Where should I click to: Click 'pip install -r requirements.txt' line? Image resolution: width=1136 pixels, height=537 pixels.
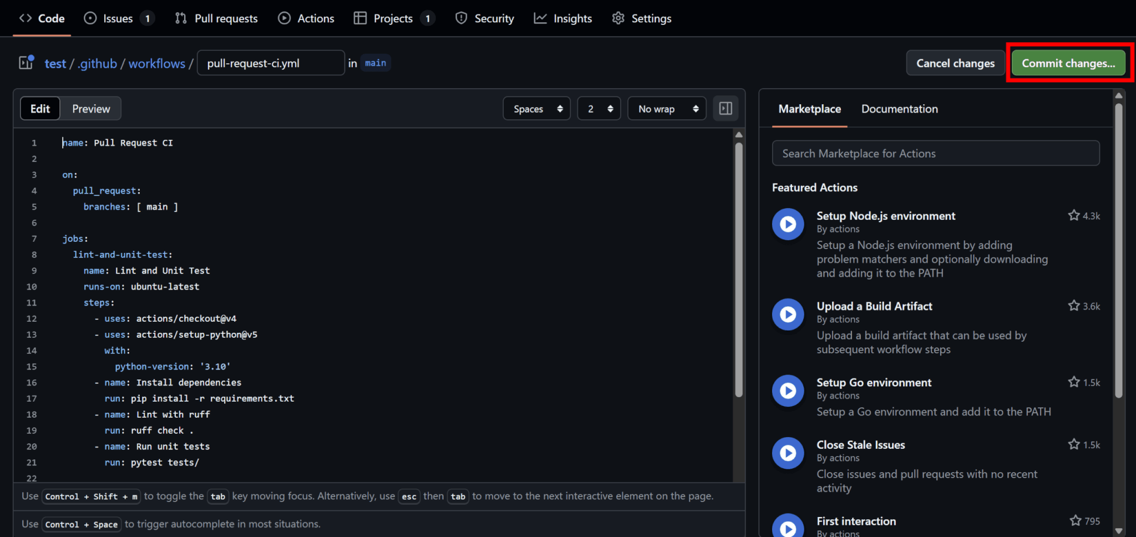199,398
